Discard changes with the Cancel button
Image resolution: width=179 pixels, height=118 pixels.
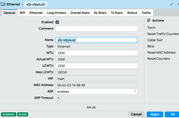tap(136, 114)
